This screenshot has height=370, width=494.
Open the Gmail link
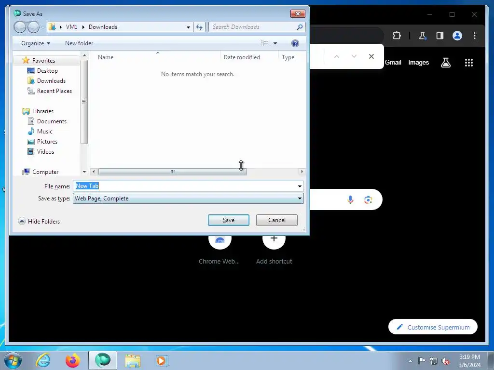pos(393,63)
